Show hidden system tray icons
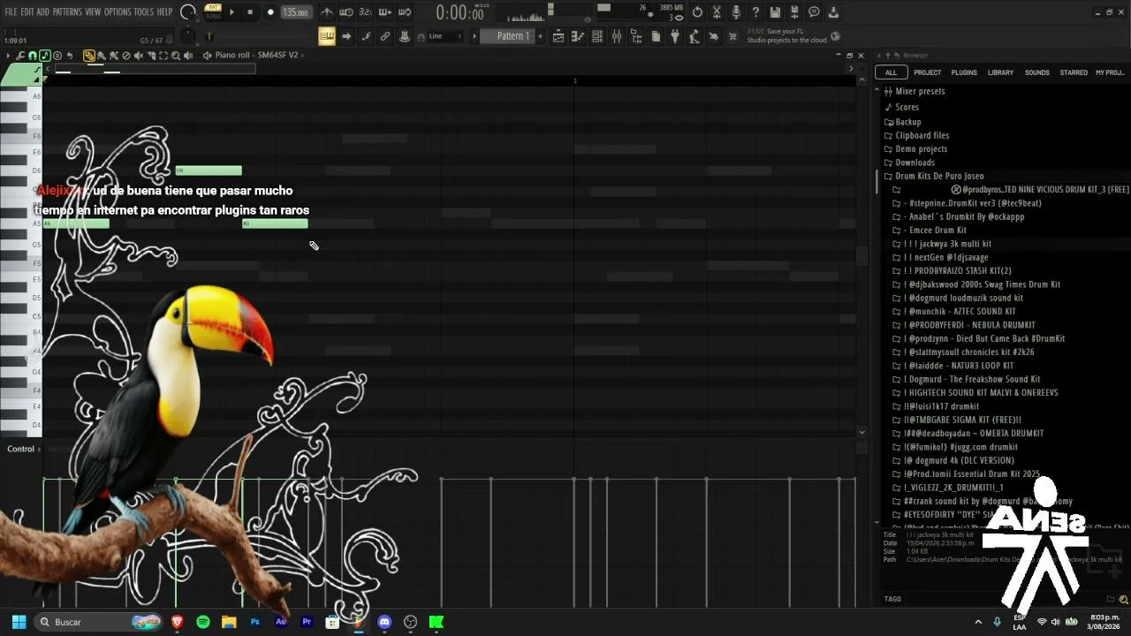 click(x=978, y=622)
